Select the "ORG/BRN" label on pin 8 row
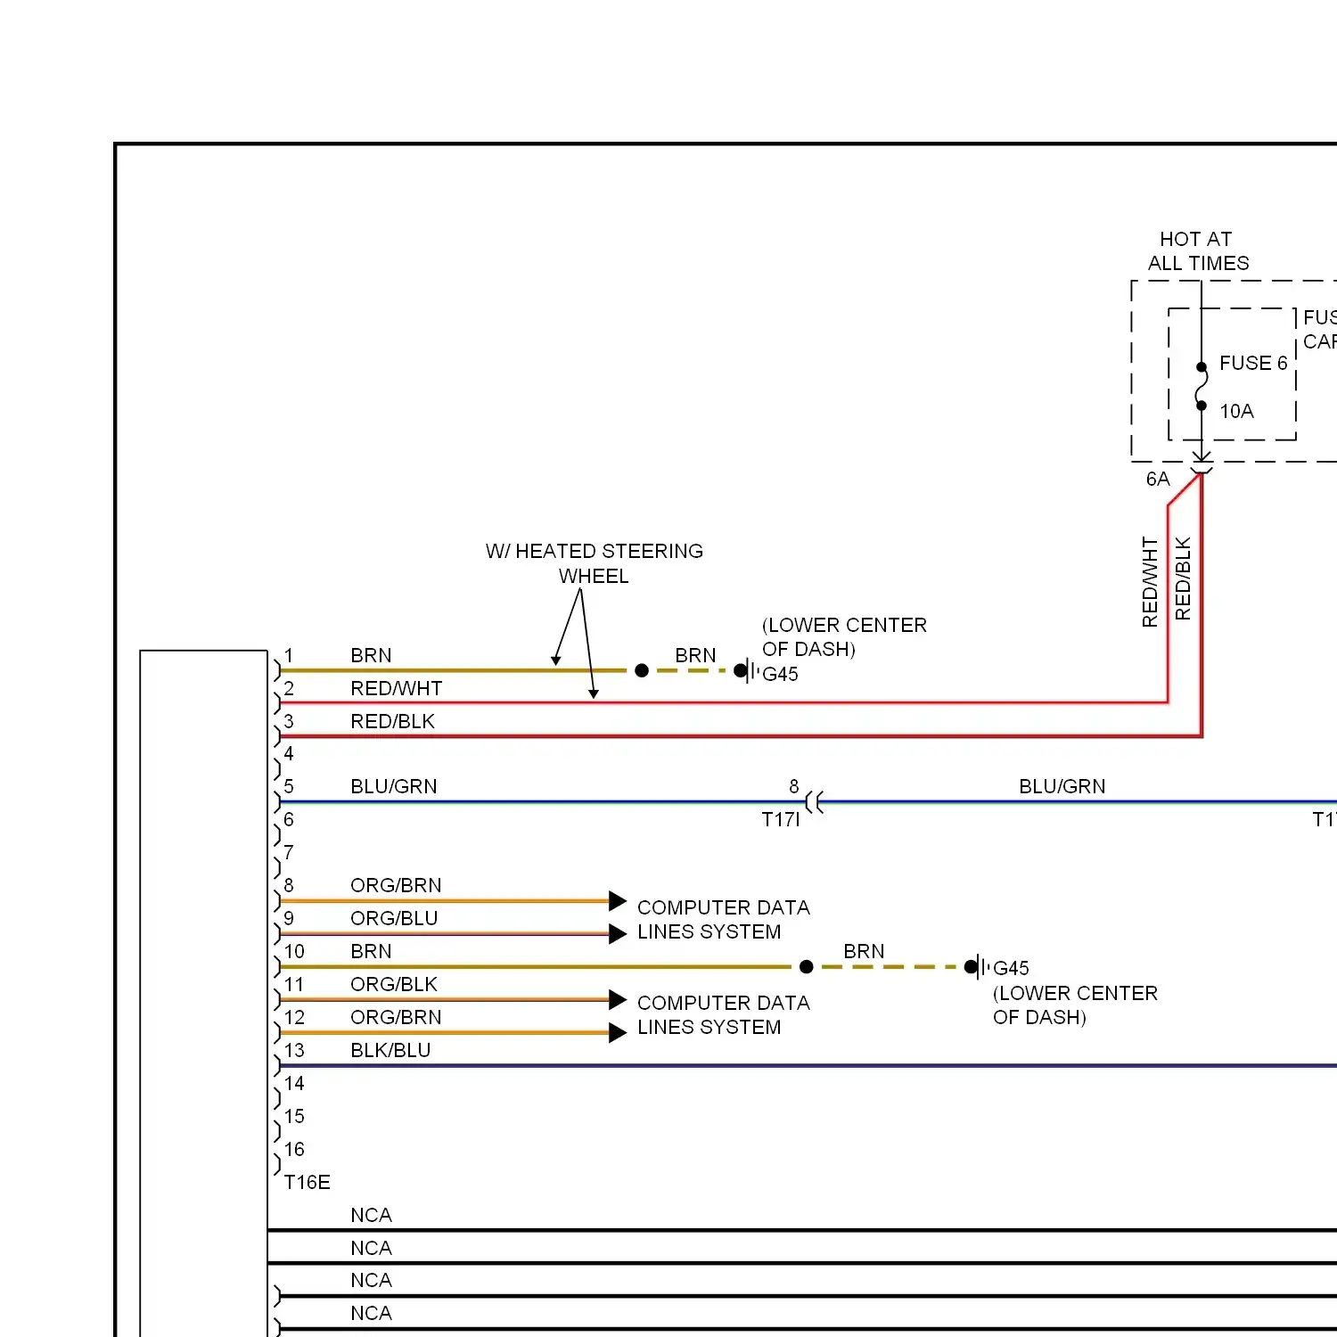Viewport: 1337px width, 1337px height. click(396, 886)
